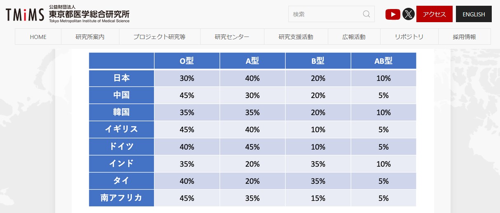The width and height of the screenshot is (500, 213).
Task: Open the 研究所案内 menu
Action: pos(90,37)
